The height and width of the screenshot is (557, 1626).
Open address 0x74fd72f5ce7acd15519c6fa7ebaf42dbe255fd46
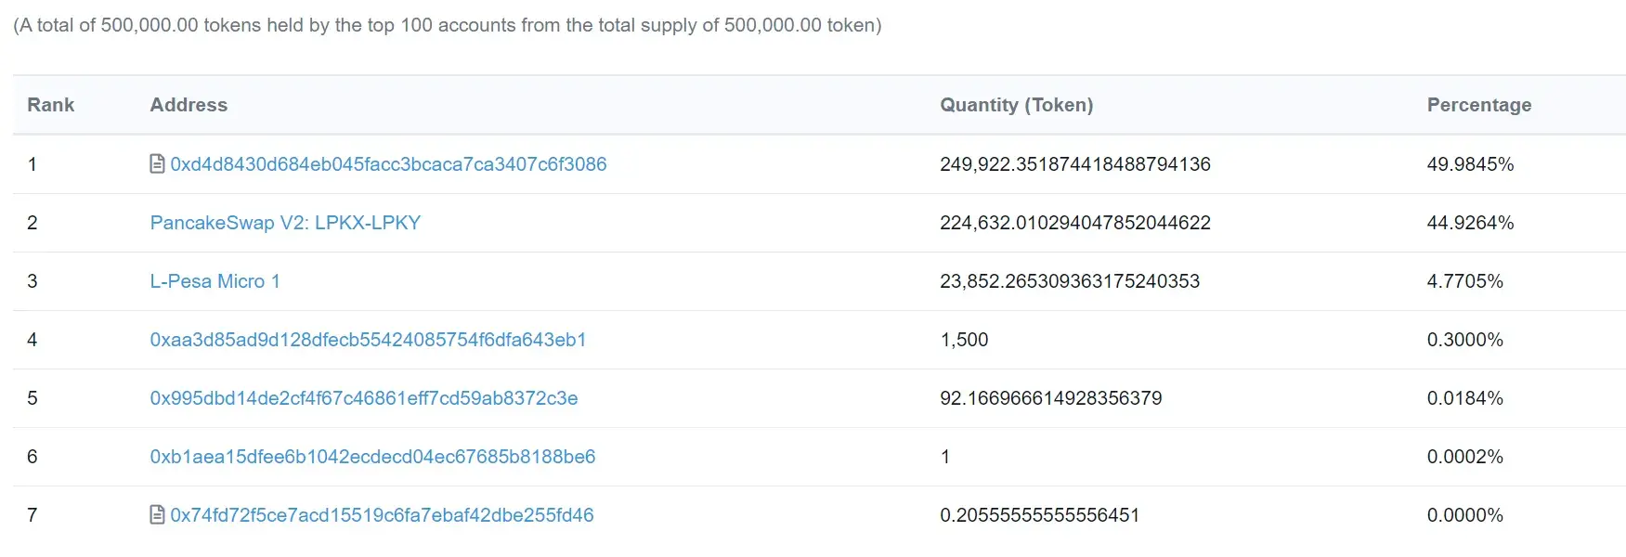[382, 515]
